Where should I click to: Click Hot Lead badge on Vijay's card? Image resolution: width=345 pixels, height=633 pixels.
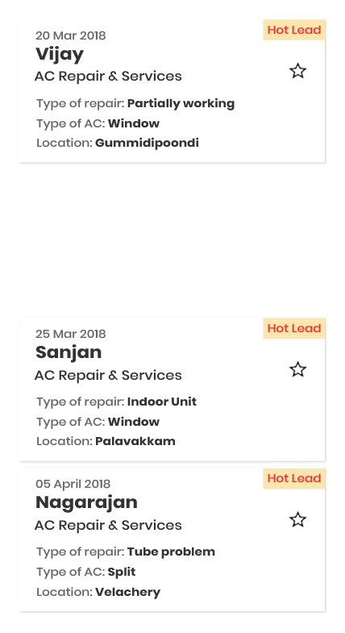click(x=293, y=30)
